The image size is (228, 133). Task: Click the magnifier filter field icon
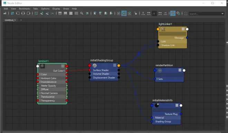(82, 13)
